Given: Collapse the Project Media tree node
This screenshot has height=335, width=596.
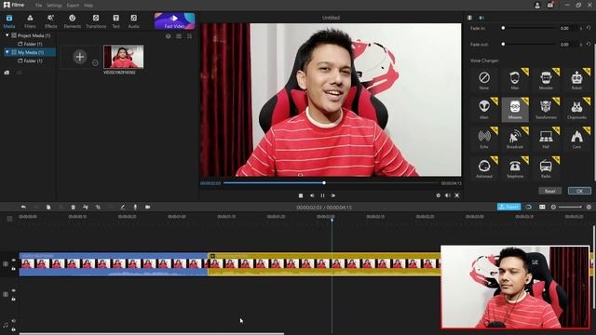Looking at the screenshot, I should click(7, 35).
